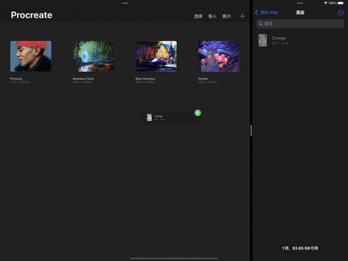Click the 漫画 folder title
348x261 pixels.
pyautogui.click(x=300, y=13)
